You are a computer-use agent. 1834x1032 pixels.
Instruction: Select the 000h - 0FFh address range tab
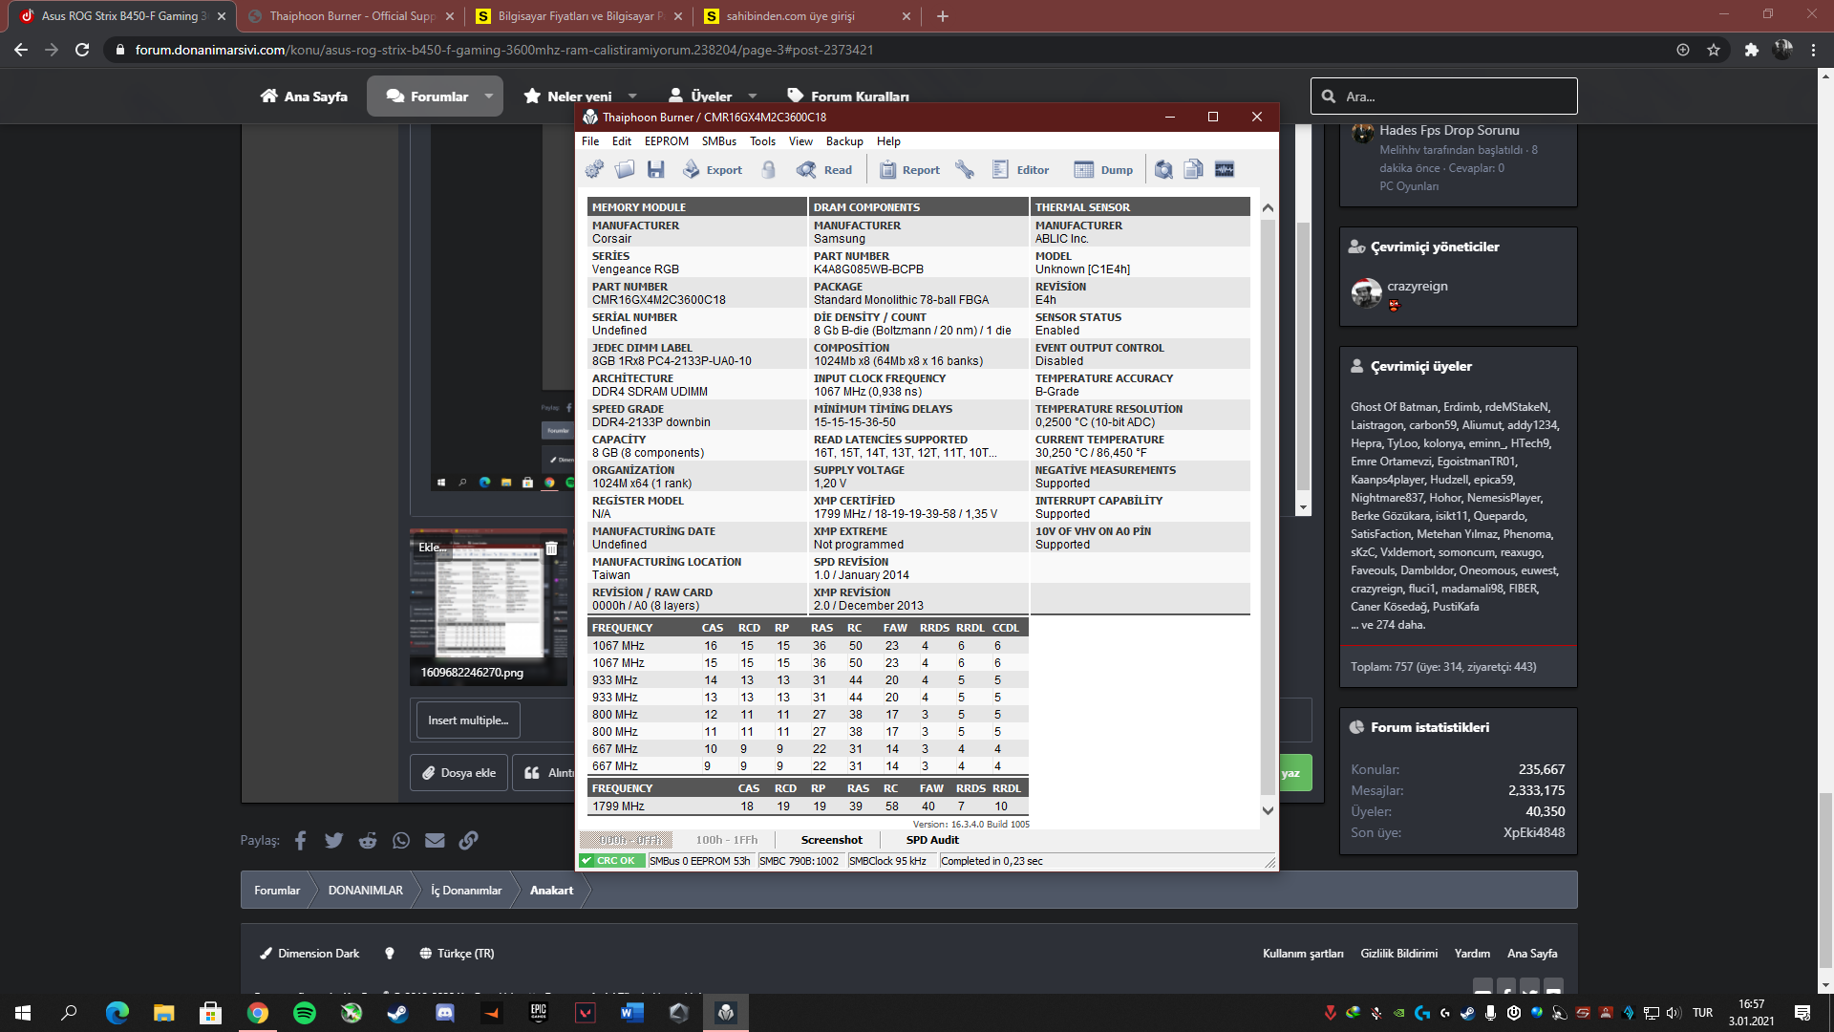[x=627, y=840]
